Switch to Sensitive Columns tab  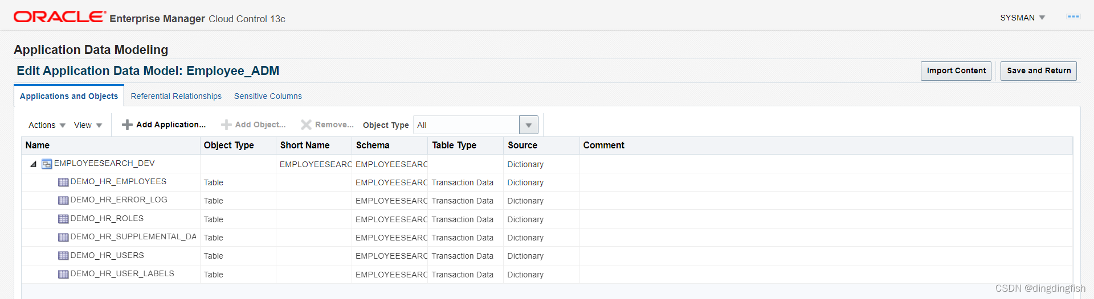[268, 96]
